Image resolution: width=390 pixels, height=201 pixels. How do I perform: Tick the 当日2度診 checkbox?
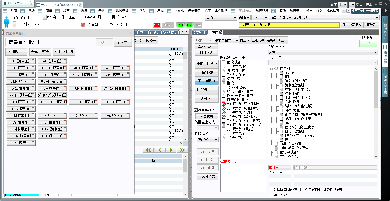[x=271, y=195]
